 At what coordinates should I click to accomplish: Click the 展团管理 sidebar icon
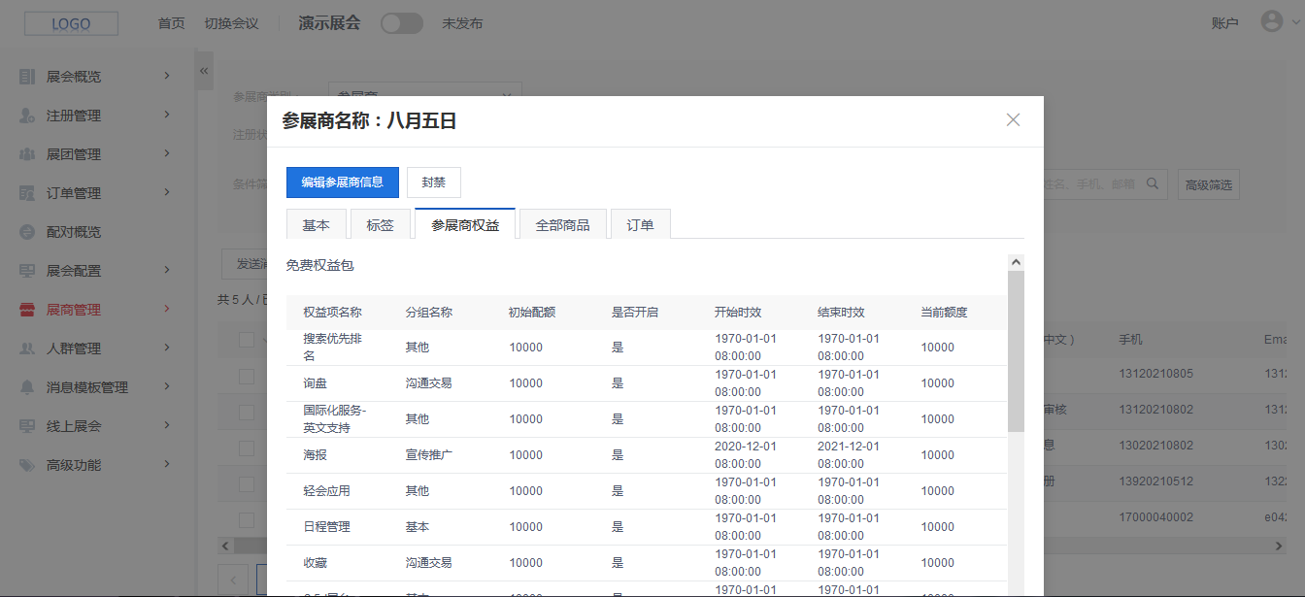[27, 154]
